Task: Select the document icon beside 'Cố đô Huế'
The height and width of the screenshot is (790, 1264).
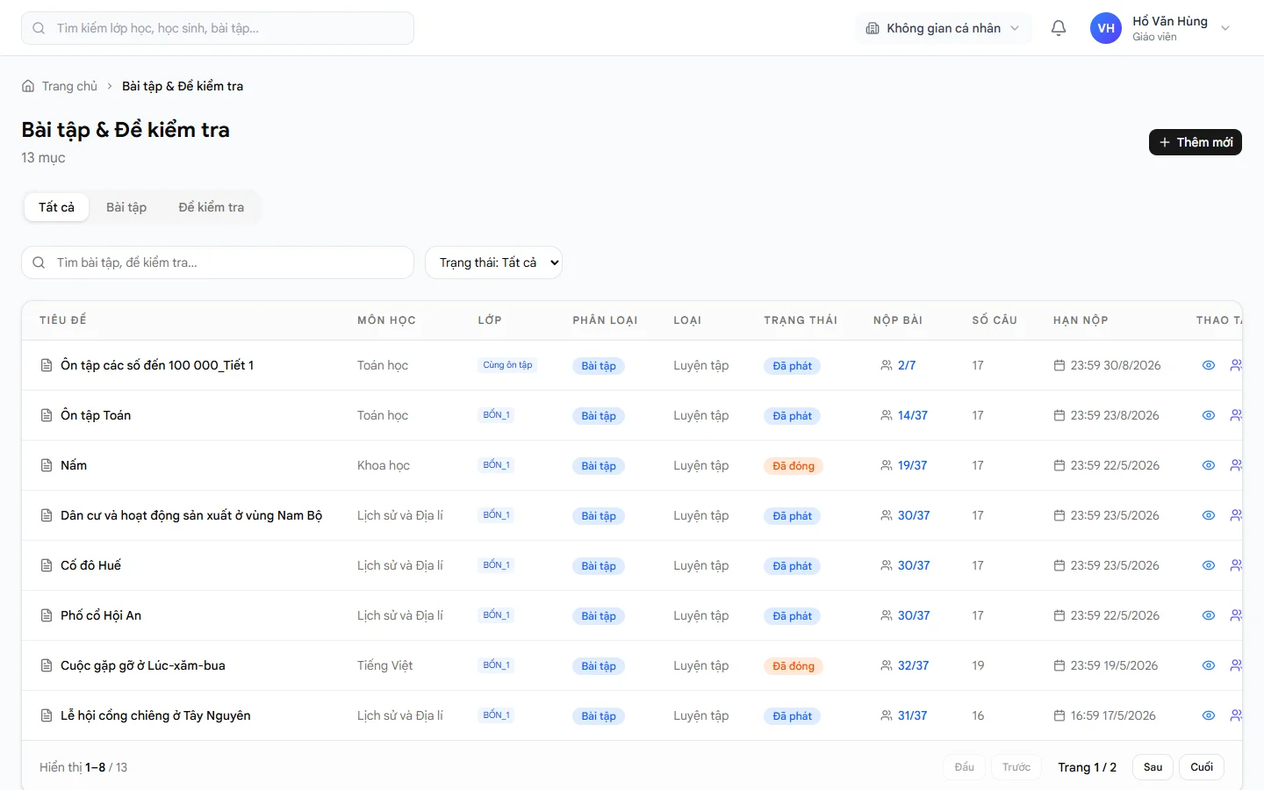Action: [47, 565]
